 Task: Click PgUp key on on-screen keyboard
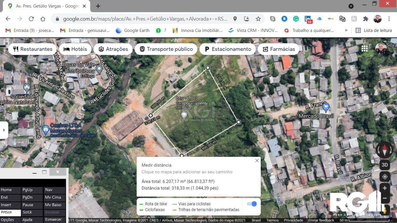point(32,190)
